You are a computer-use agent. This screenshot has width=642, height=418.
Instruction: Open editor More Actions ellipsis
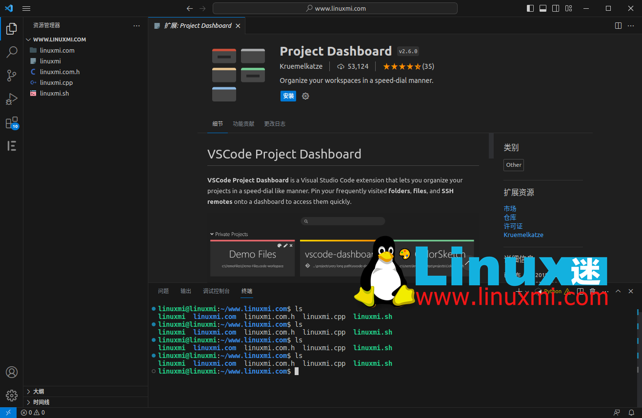[631, 25]
